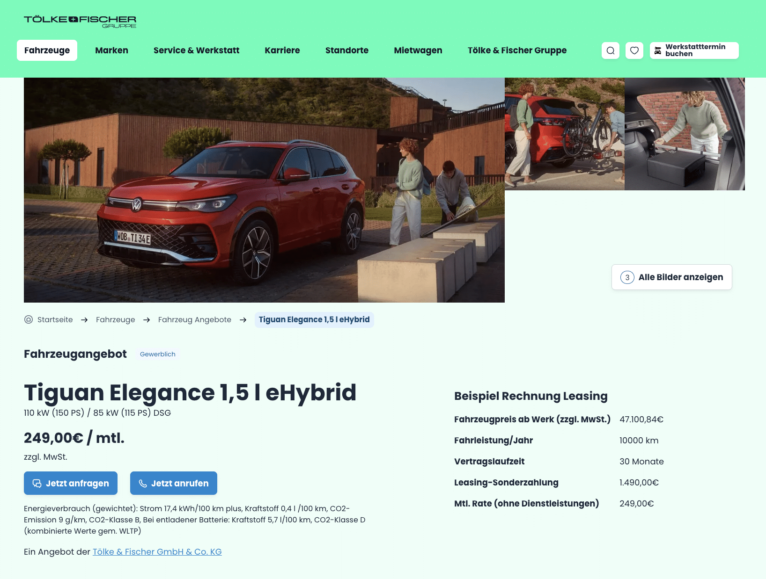Open the Karriere menu item
This screenshot has height=579, width=766.
[282, 51]
